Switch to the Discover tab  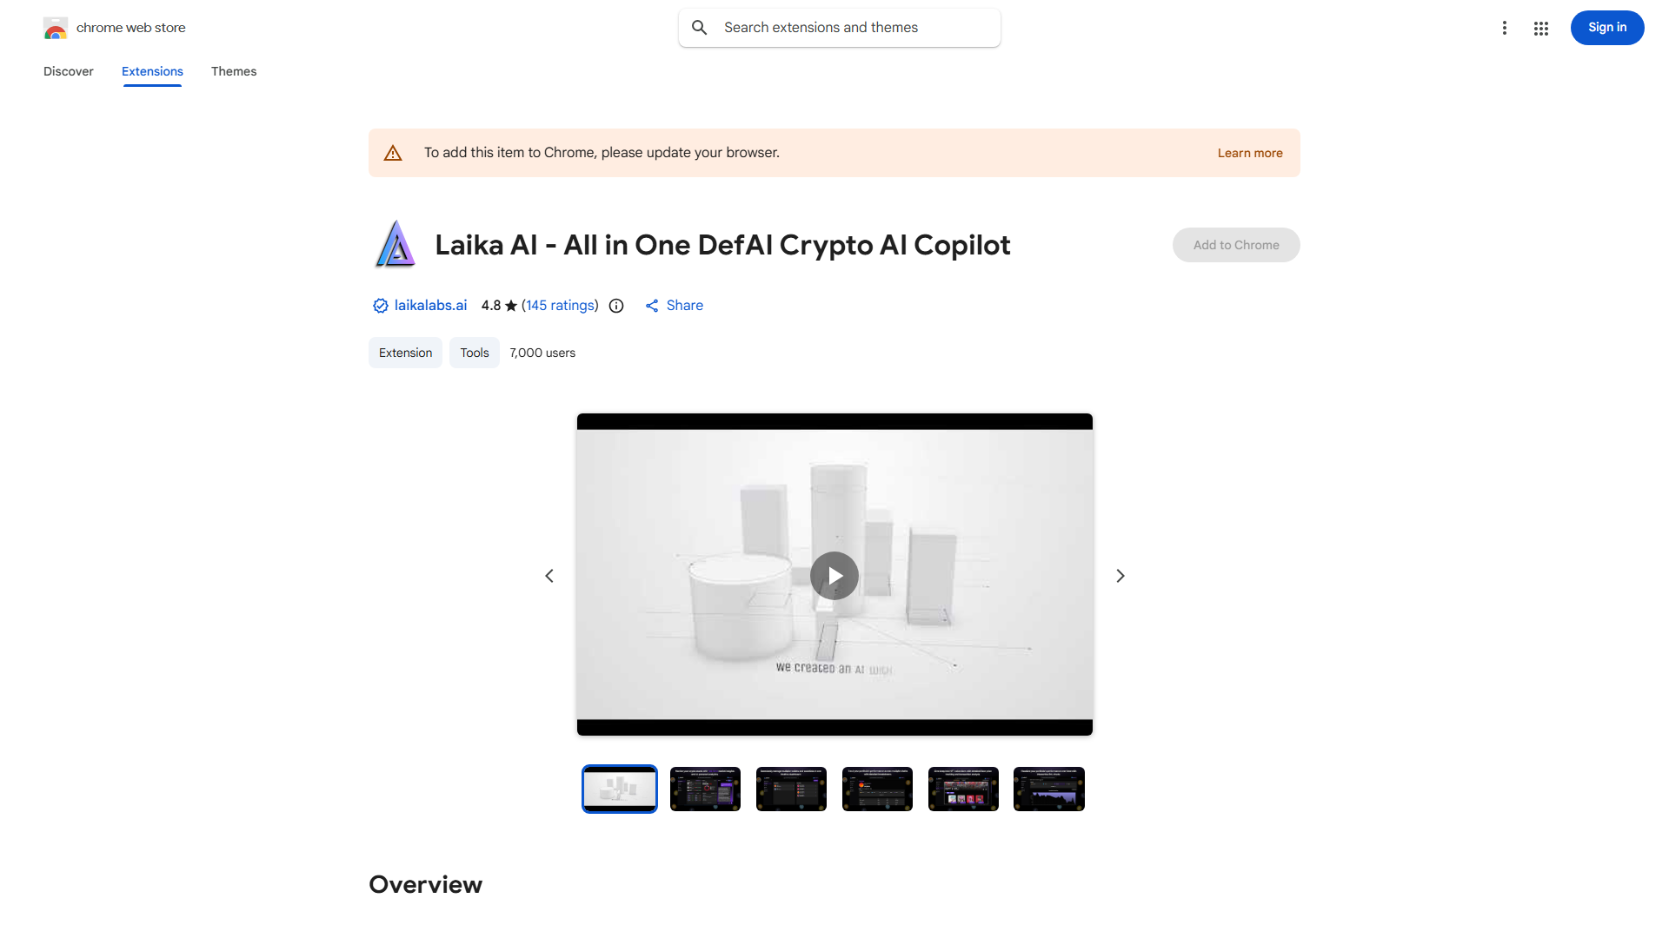pos(69,71)
